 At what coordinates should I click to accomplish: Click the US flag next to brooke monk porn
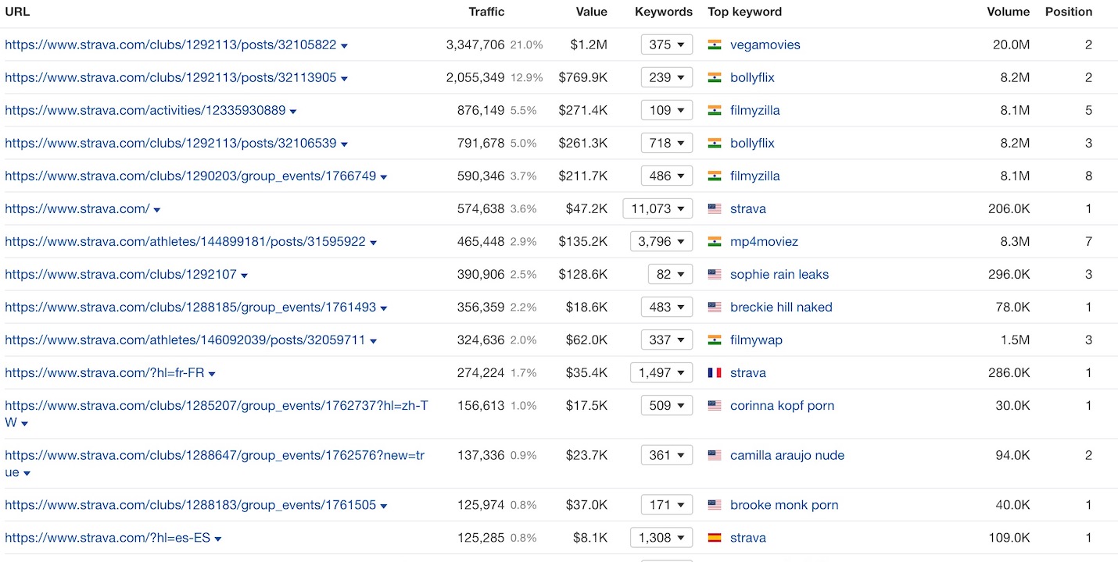pyautogui.click(x=714, y=505)
